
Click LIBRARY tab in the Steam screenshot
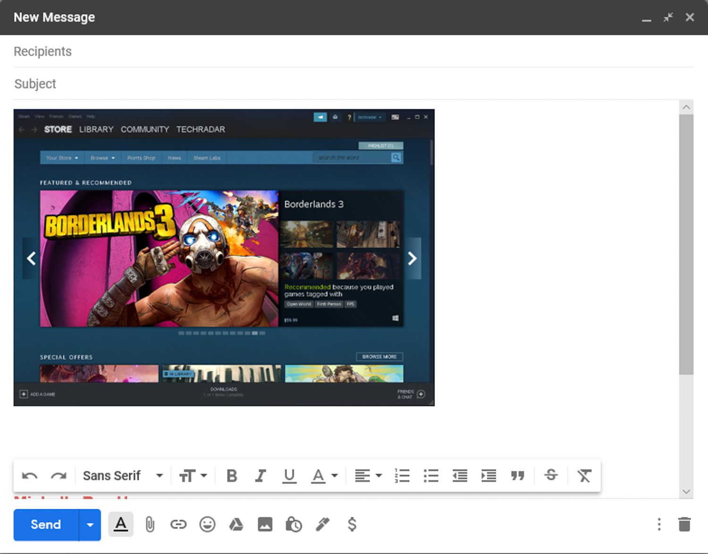coord(96,129)
